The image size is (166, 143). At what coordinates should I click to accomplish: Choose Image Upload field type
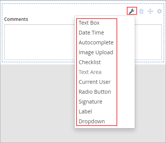[96, 52]
